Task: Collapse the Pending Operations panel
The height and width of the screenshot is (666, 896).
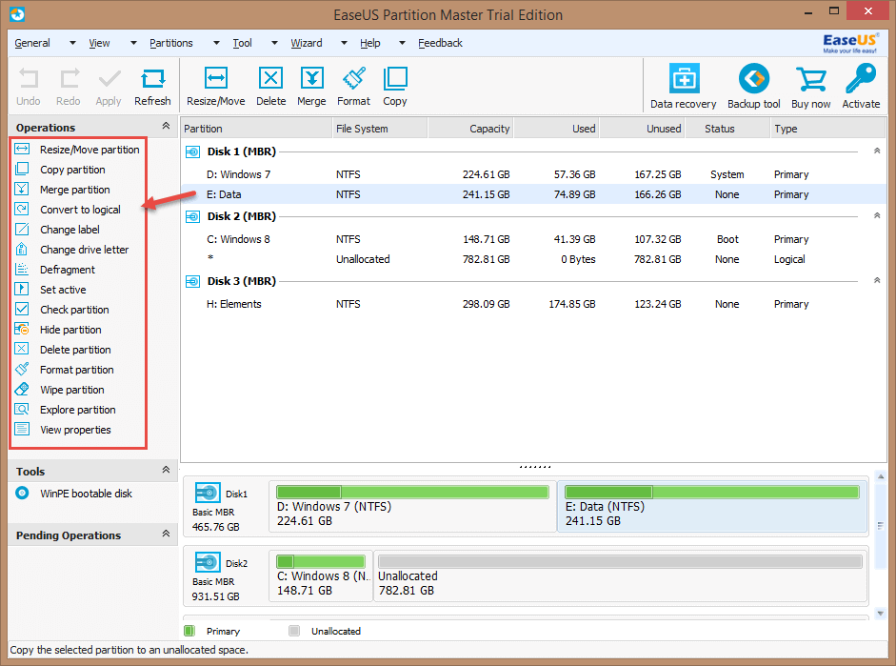Action: coord(166,534)
